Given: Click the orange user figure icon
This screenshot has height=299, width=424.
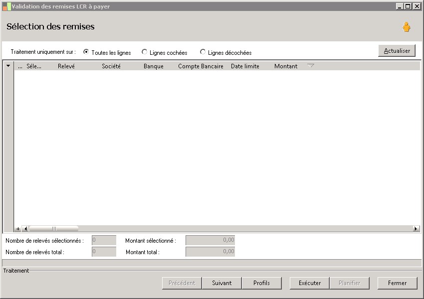Looking at the screenshot, I should tap(406, 27).
